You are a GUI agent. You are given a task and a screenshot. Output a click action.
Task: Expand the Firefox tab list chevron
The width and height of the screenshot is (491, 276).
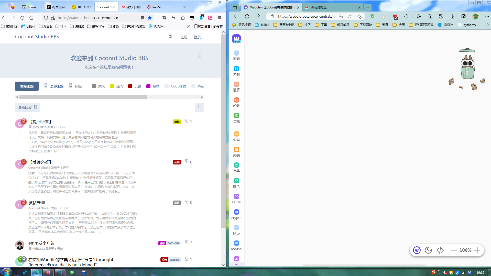184,7
